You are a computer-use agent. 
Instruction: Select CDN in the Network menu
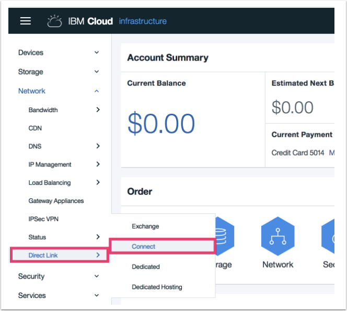pyautogui.click(x=35, y=128)
